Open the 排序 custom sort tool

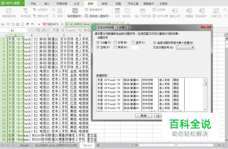(x=60, y=13)
